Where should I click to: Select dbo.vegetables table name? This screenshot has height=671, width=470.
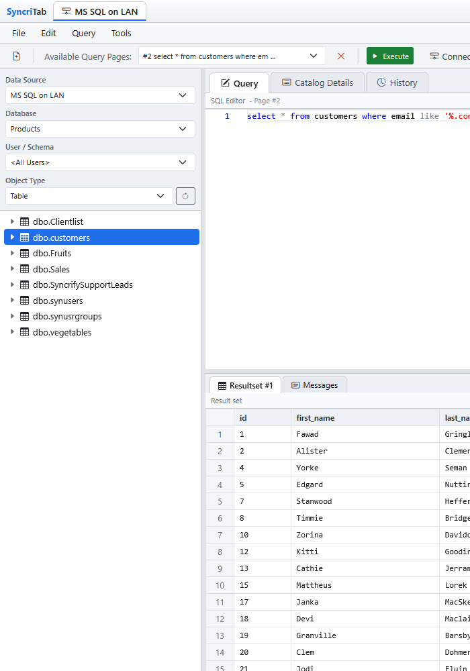[x=62, y=333]
